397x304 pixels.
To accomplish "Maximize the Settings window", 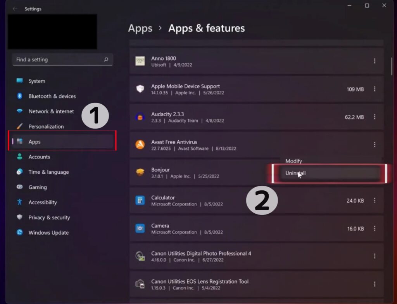I will coord(367,5).
